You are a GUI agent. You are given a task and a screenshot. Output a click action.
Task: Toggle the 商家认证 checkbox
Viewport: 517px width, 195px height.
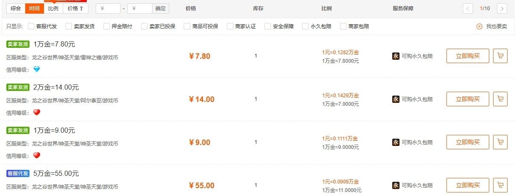coord(230,26)
